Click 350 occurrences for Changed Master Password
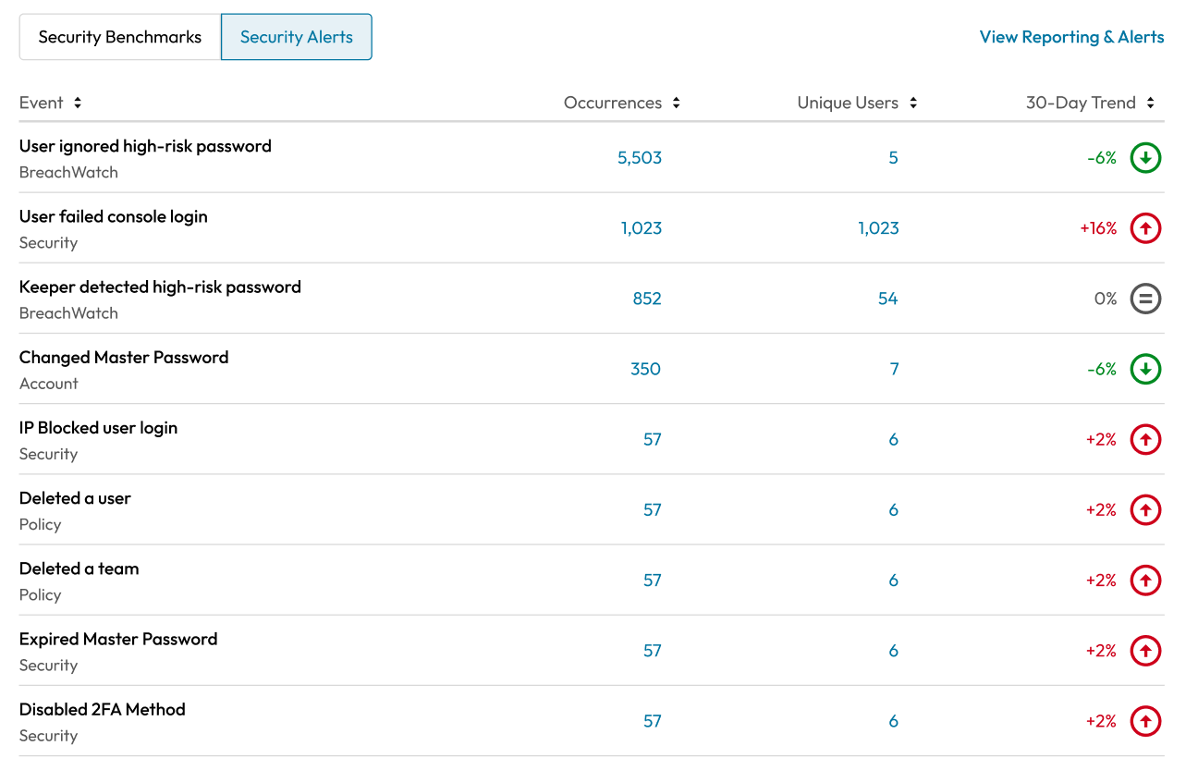Screen dimensions: 1186x770 pos(645,369)
